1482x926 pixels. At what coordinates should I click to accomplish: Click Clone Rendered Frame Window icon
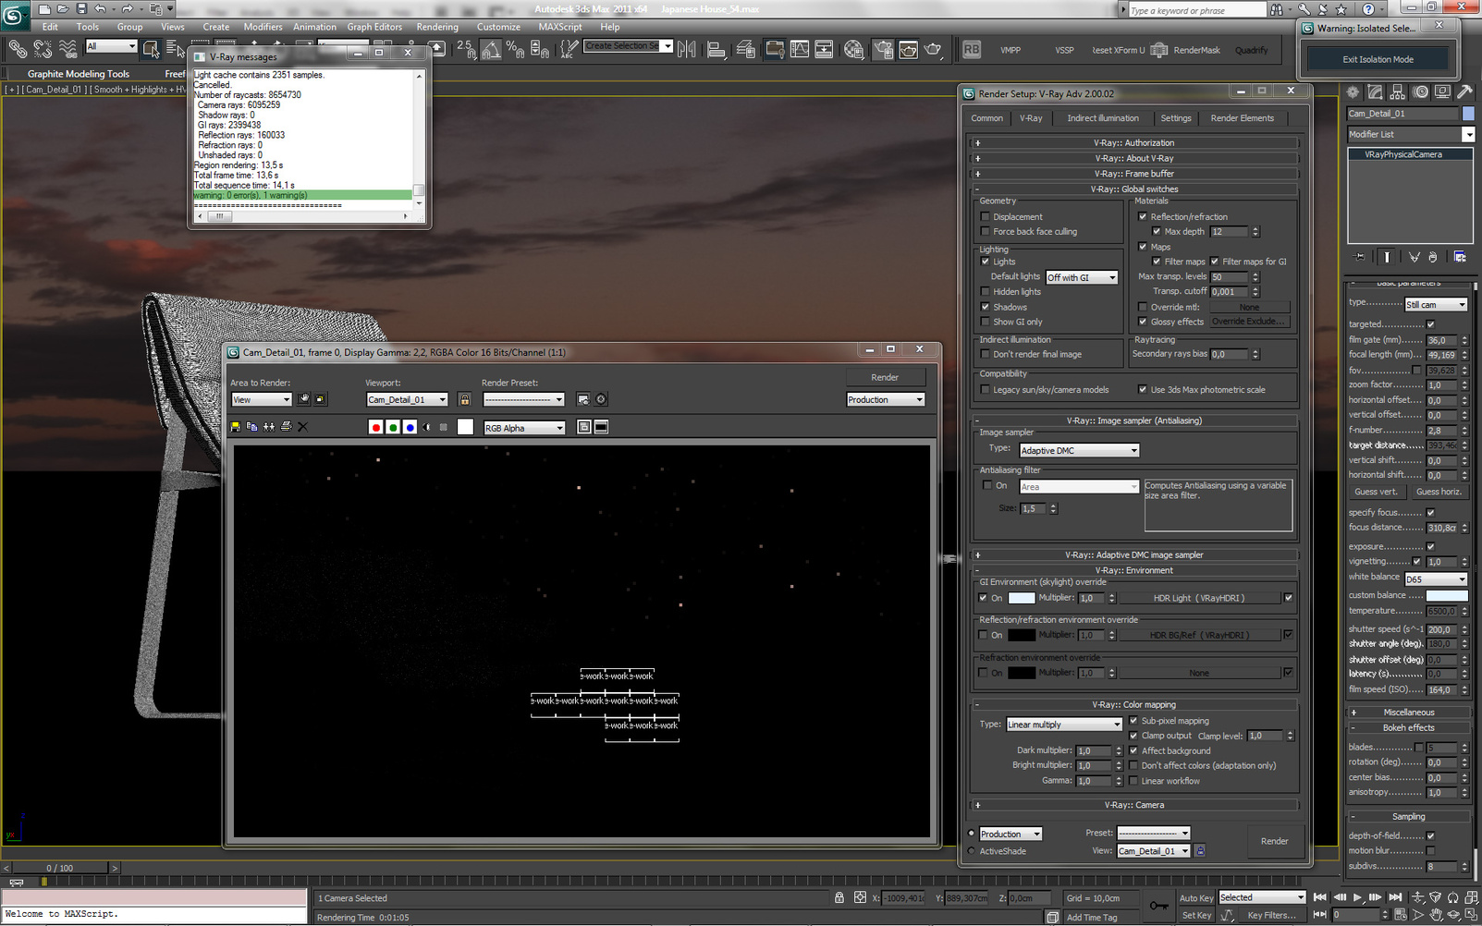pos(269,427)
